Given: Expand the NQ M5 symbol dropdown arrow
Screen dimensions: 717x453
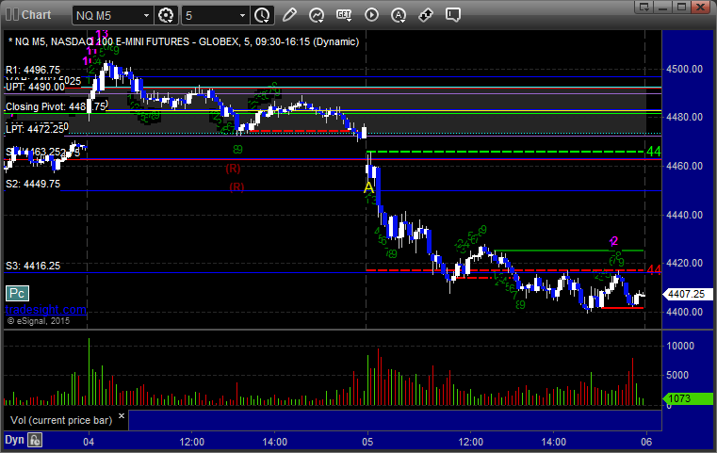Looking at the screenshot, I should click(146, 16).
